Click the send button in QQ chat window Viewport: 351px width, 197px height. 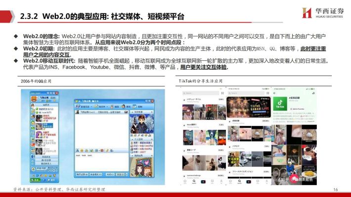(120, 174)
